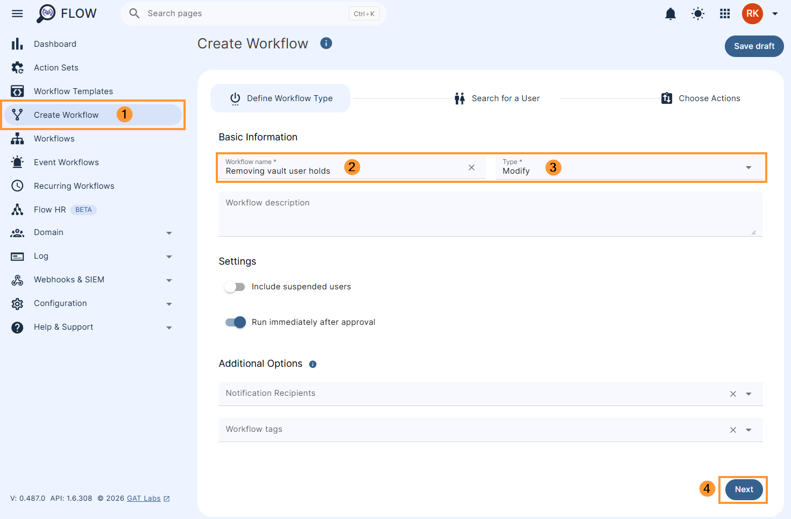Click the Webhooks & SIEM icon

[x=17, y=280]
